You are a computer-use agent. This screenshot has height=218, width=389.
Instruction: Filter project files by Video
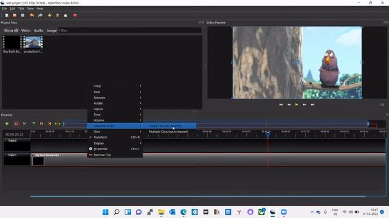click(26, 30)
